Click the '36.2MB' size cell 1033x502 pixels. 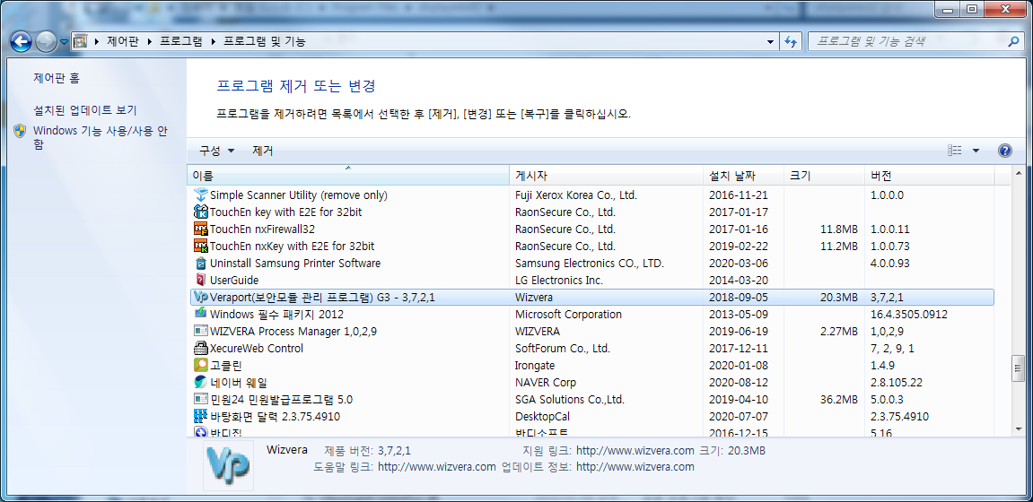tap(838, 400)
